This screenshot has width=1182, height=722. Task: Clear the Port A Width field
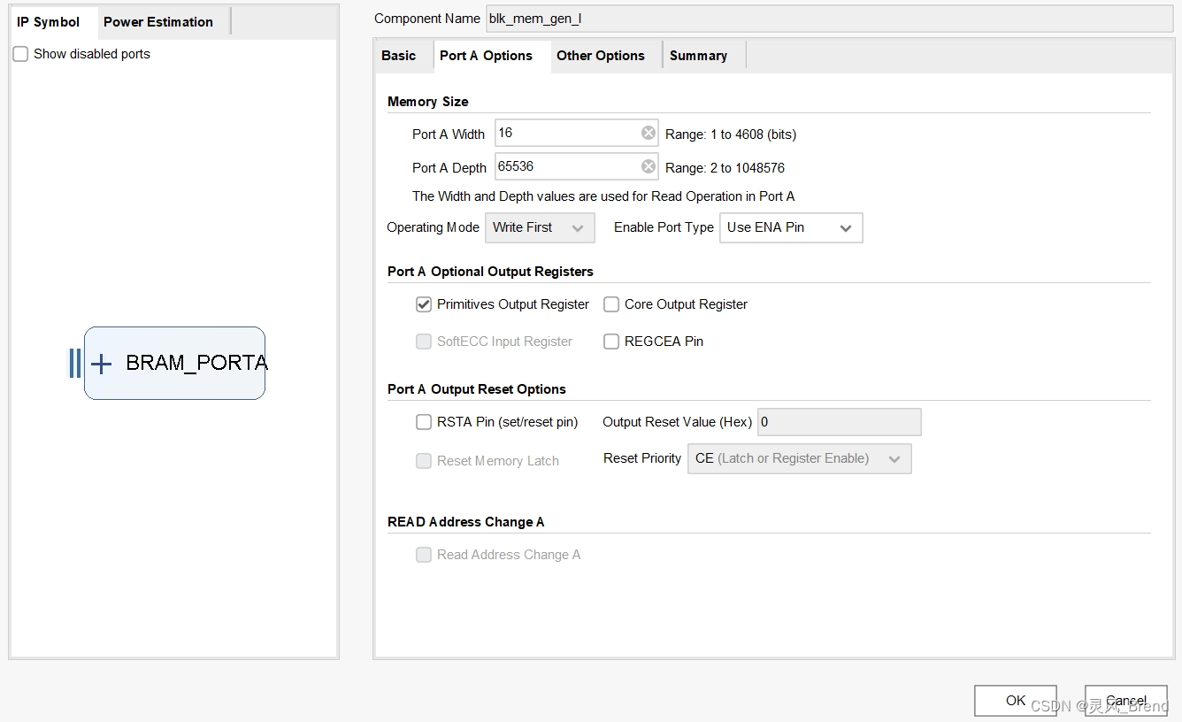[649, 133]
